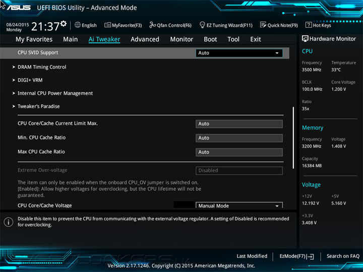Viewport: 363px width, 272px height.
Task: Click the Version 2.17.1246 copyright text
Action: pyautogui.click(x=181, y=266)
